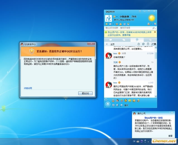Open the orange shopping icon beside mail count
This screenshot has width=178, height=145.
pos(117,24)
